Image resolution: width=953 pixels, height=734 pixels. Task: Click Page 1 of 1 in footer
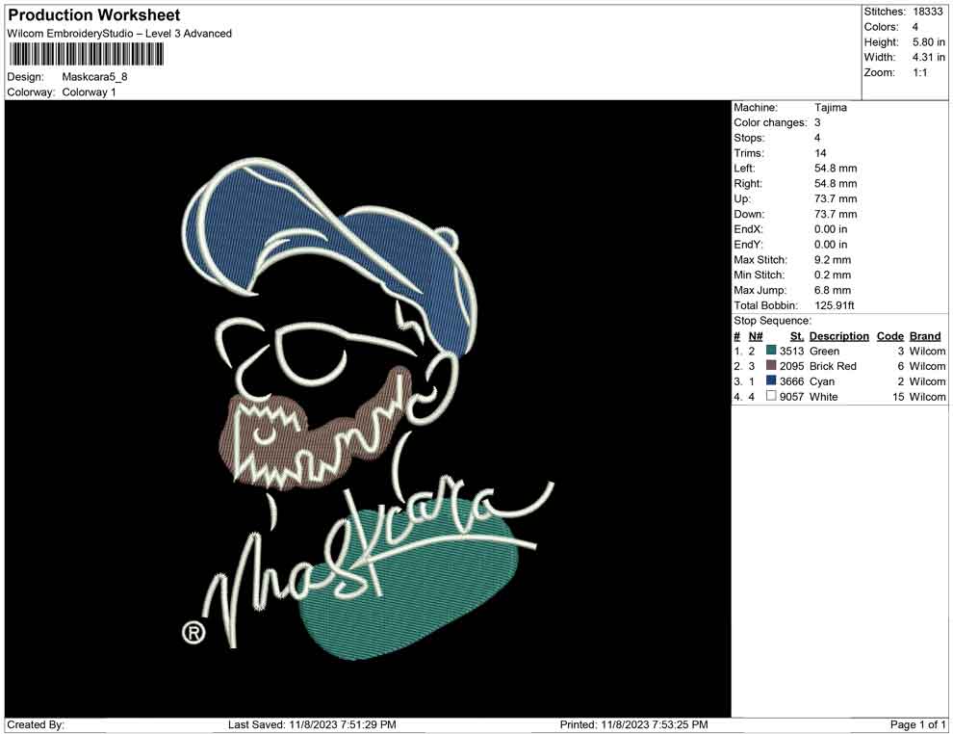tap(917, 724)
